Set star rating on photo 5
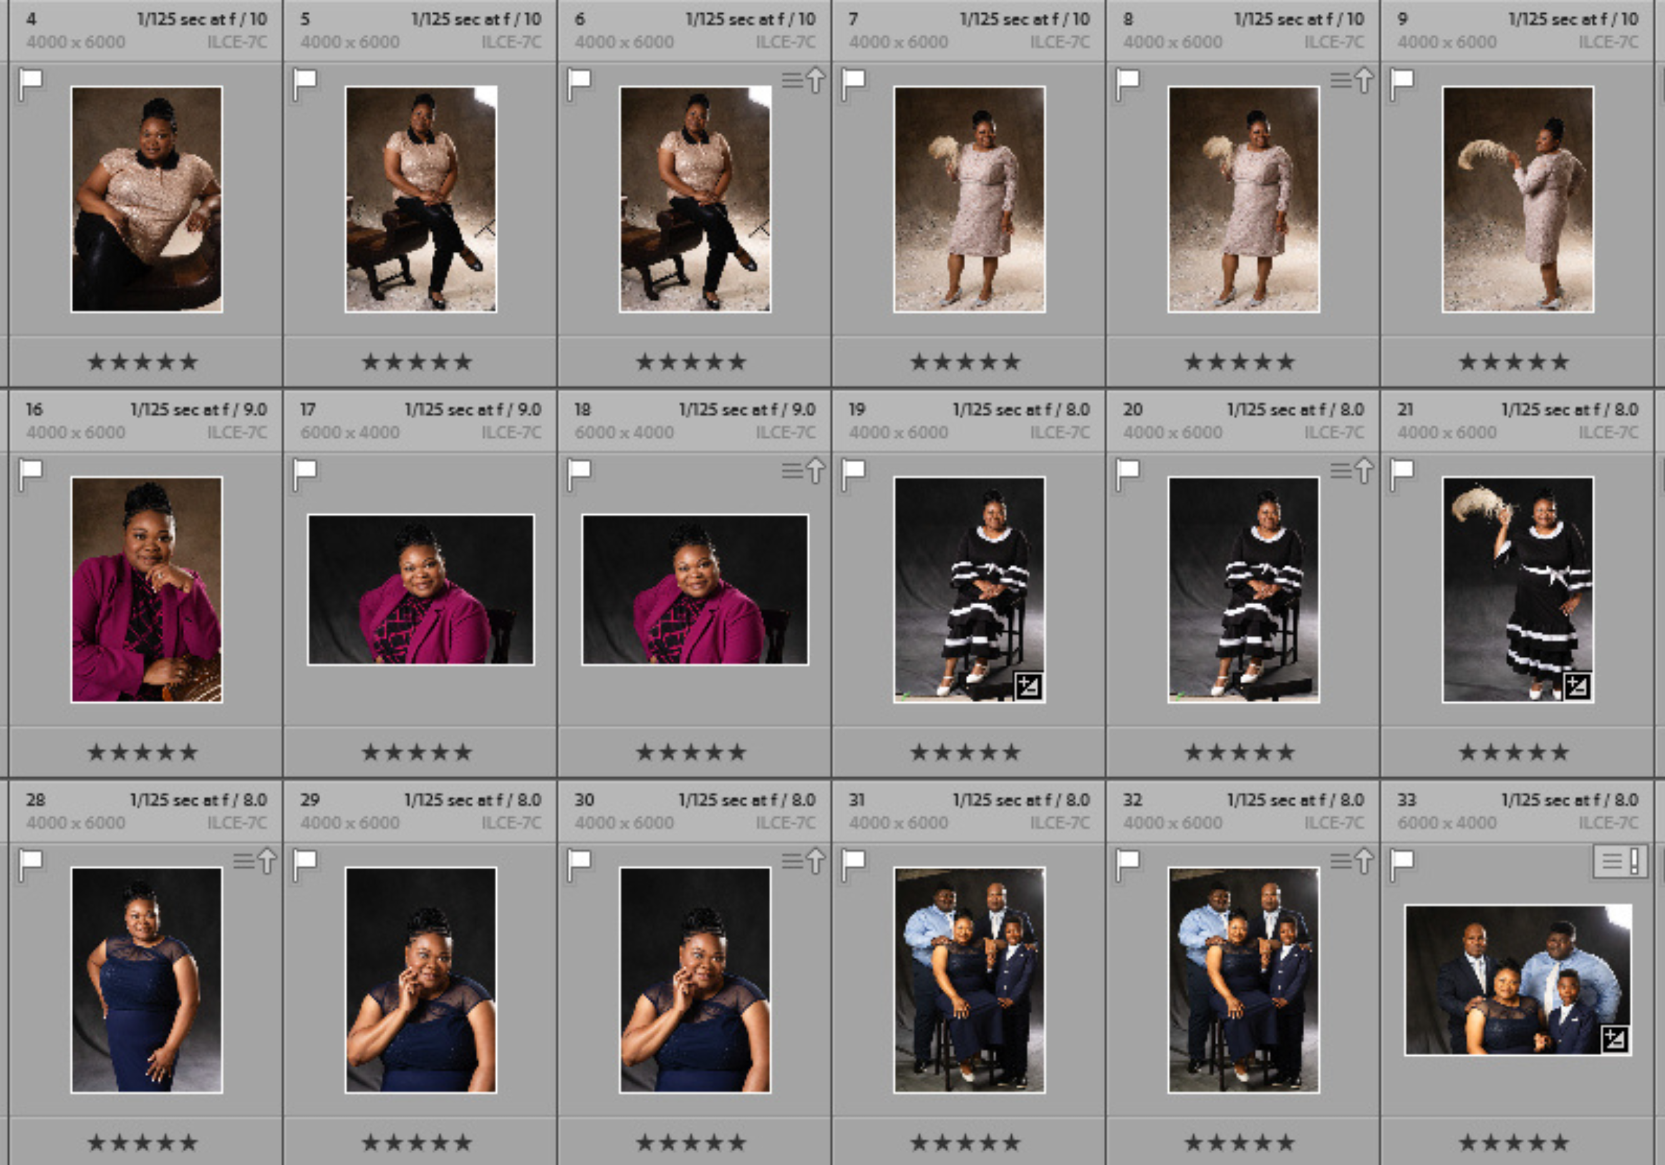Viewport: 1665px width, 1165px height. (x=416, y=362)
